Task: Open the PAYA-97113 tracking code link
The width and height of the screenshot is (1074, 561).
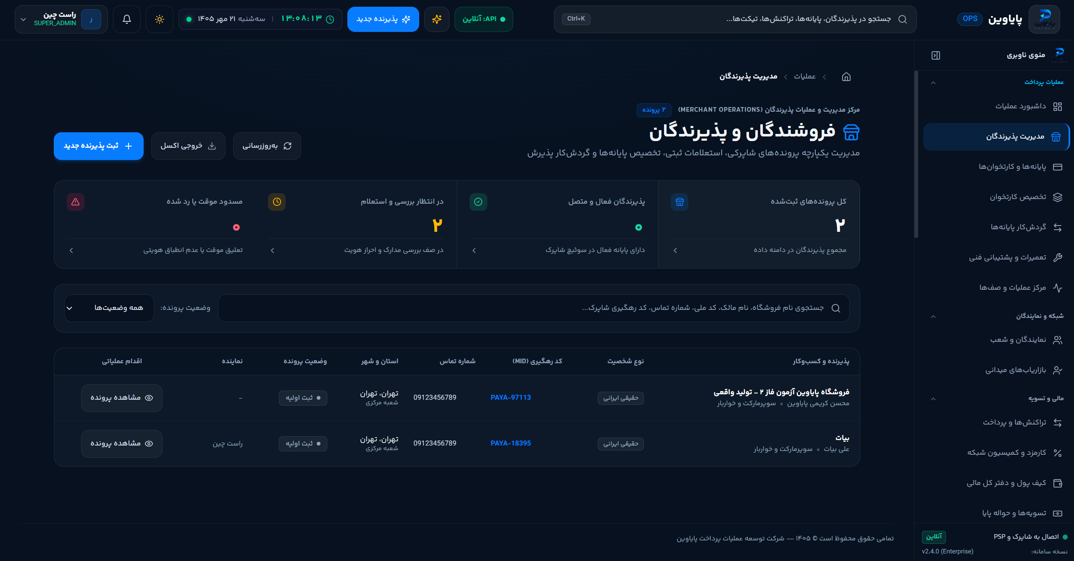Action: (511, 398)
